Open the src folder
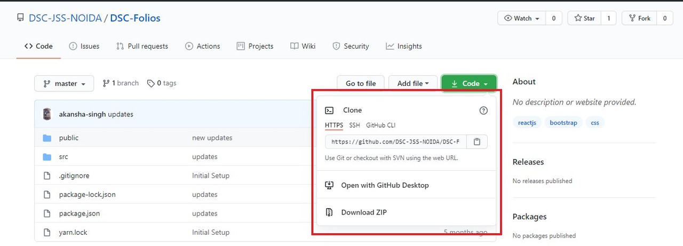The image size is (683, 246). click(x=63, y=157)
